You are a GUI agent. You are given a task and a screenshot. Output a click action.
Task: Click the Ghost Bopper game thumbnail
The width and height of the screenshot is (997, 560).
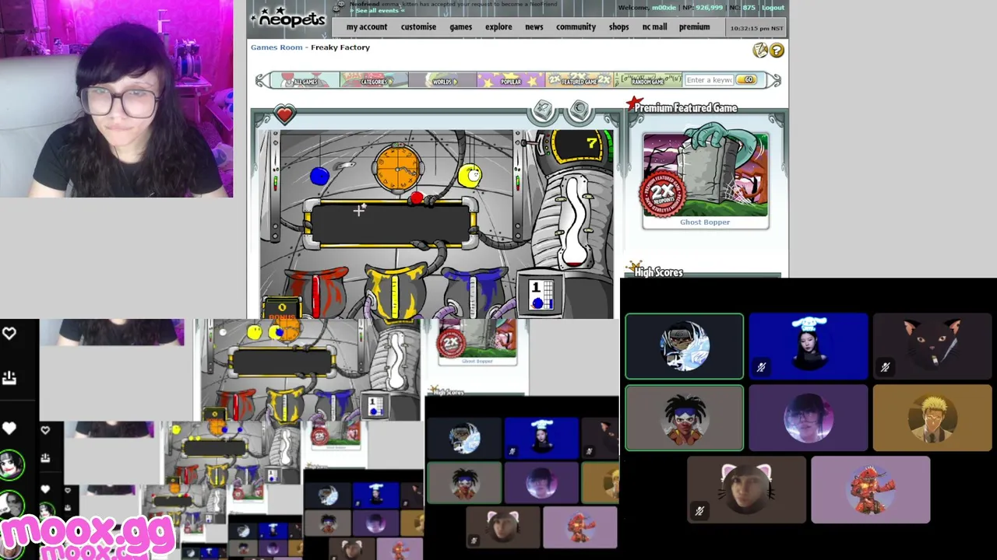click(705, 175)
